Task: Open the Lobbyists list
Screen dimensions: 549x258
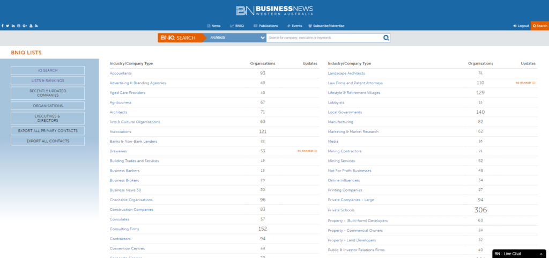Action: (336, 102)
